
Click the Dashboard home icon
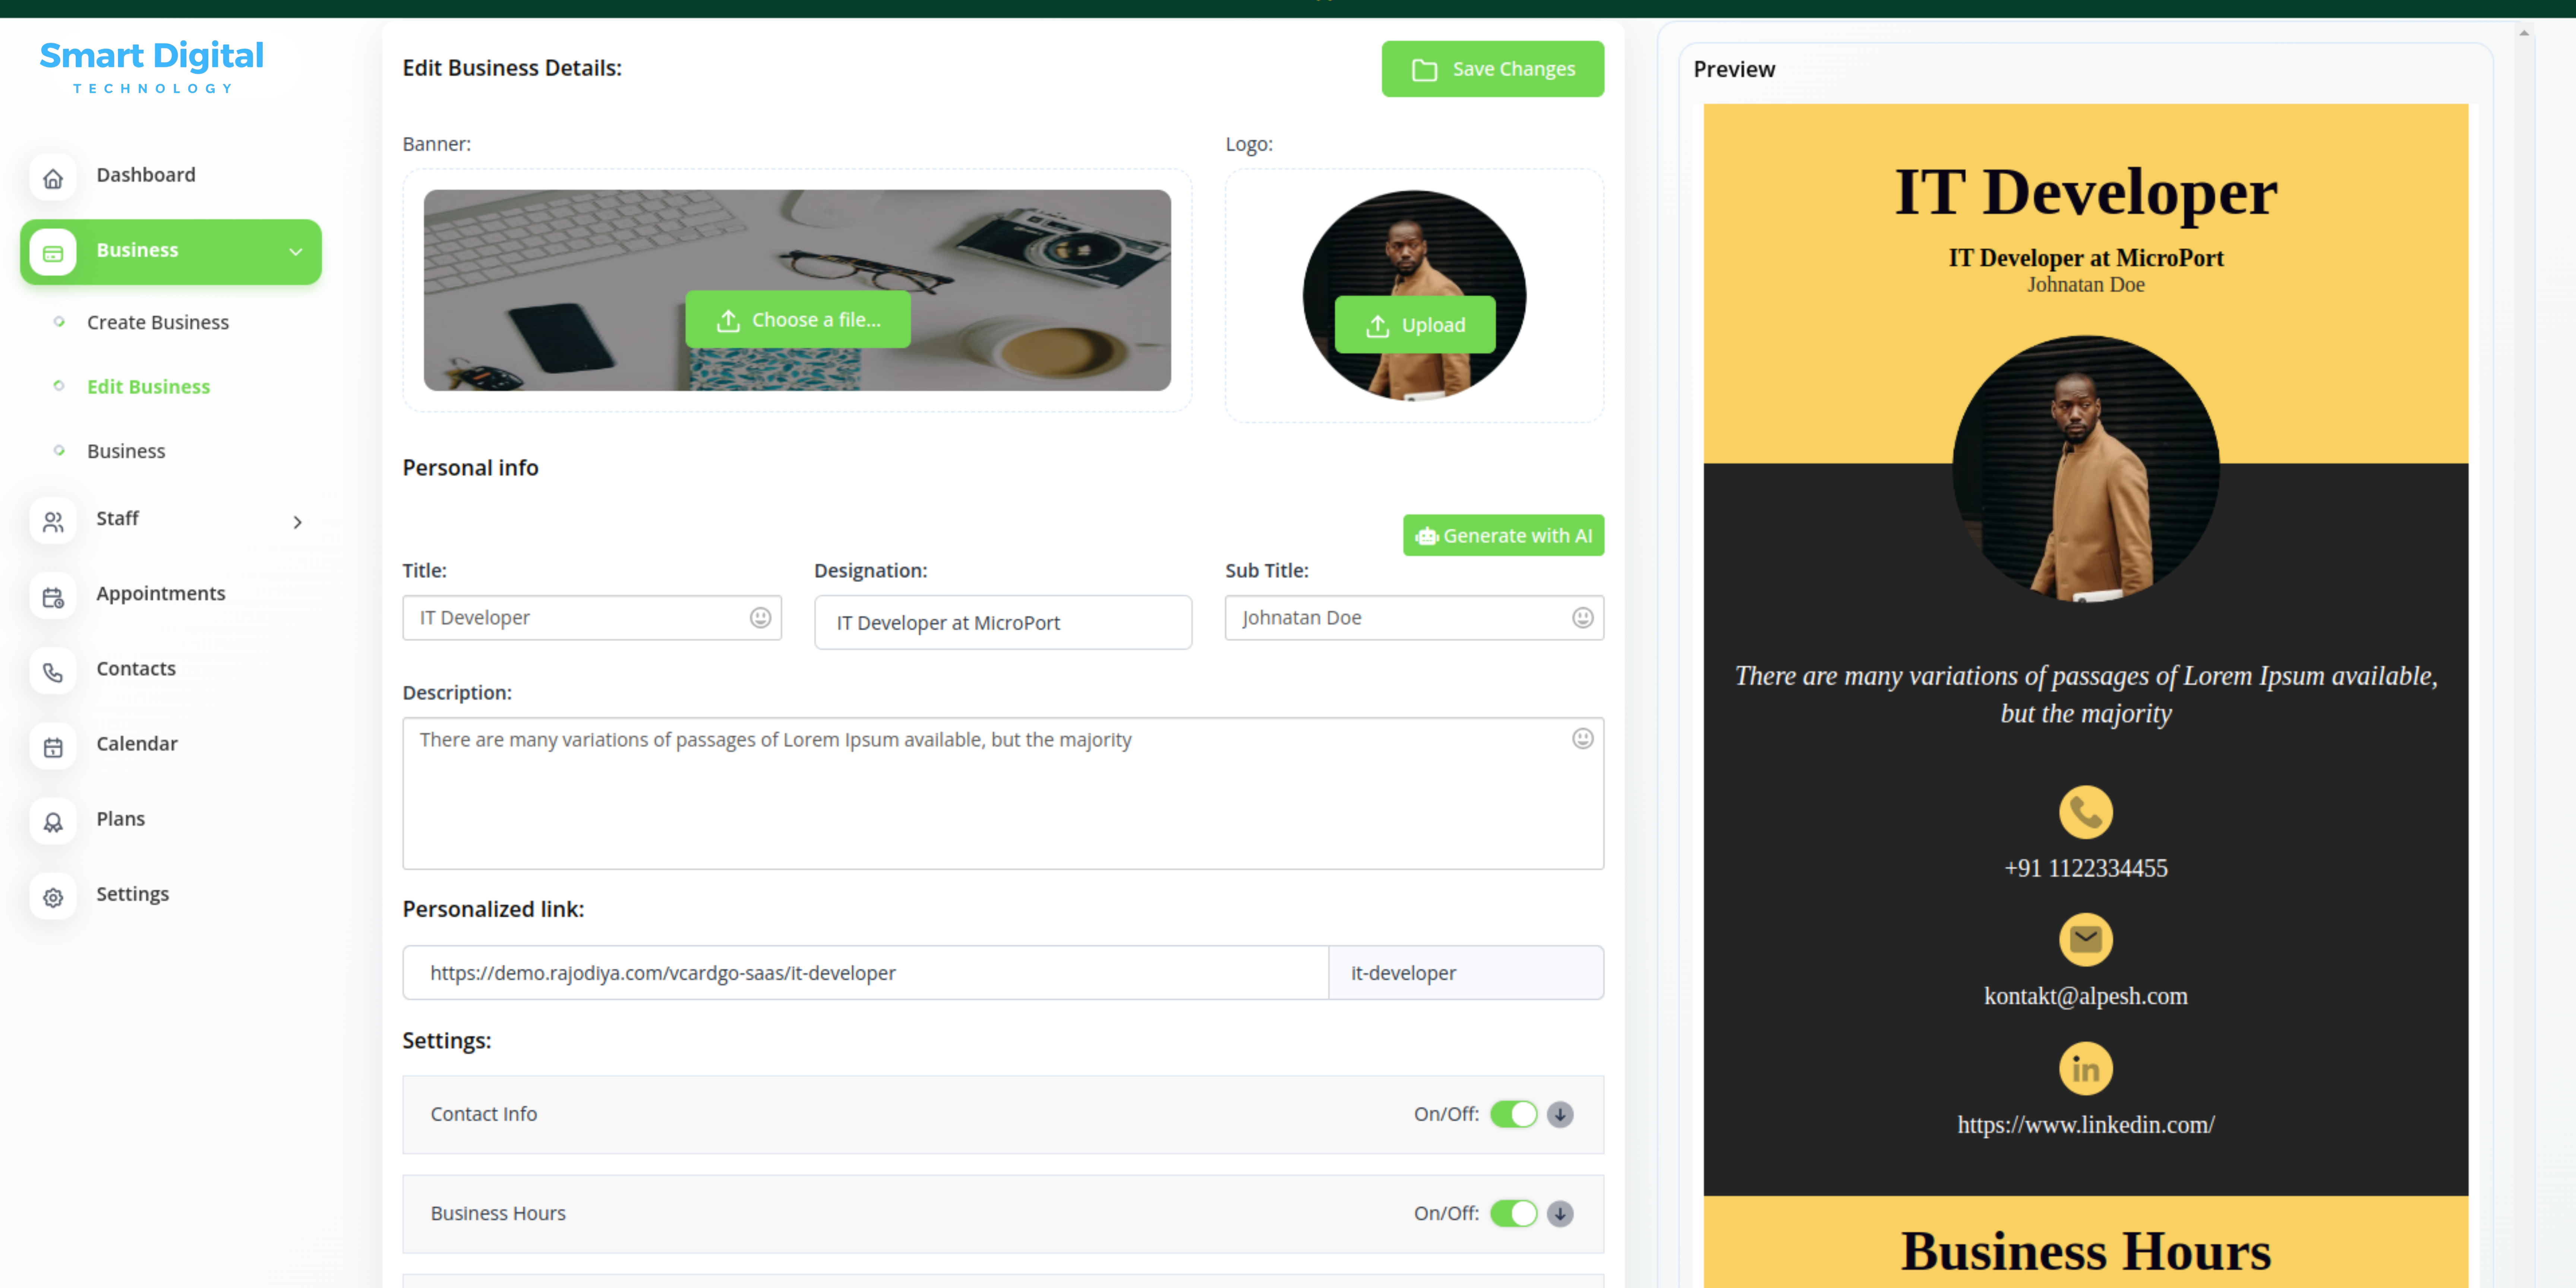coord(53,178)
